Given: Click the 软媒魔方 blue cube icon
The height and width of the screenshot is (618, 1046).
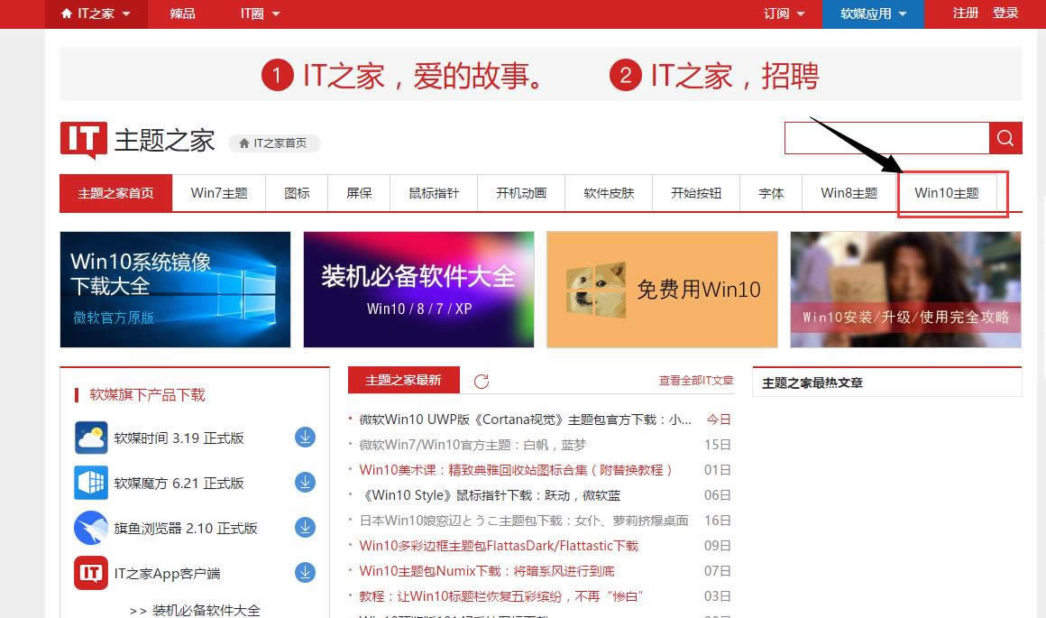Looking at the screenshot, I should click(x=90, y=483).
